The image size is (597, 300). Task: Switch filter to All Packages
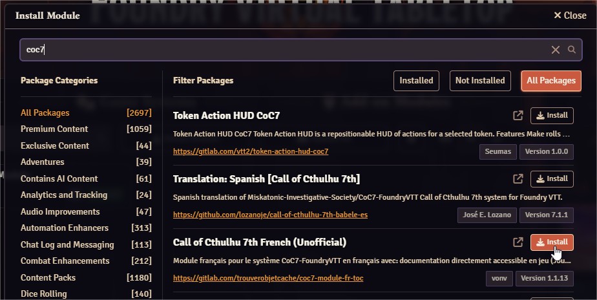(x=550, y=81)
